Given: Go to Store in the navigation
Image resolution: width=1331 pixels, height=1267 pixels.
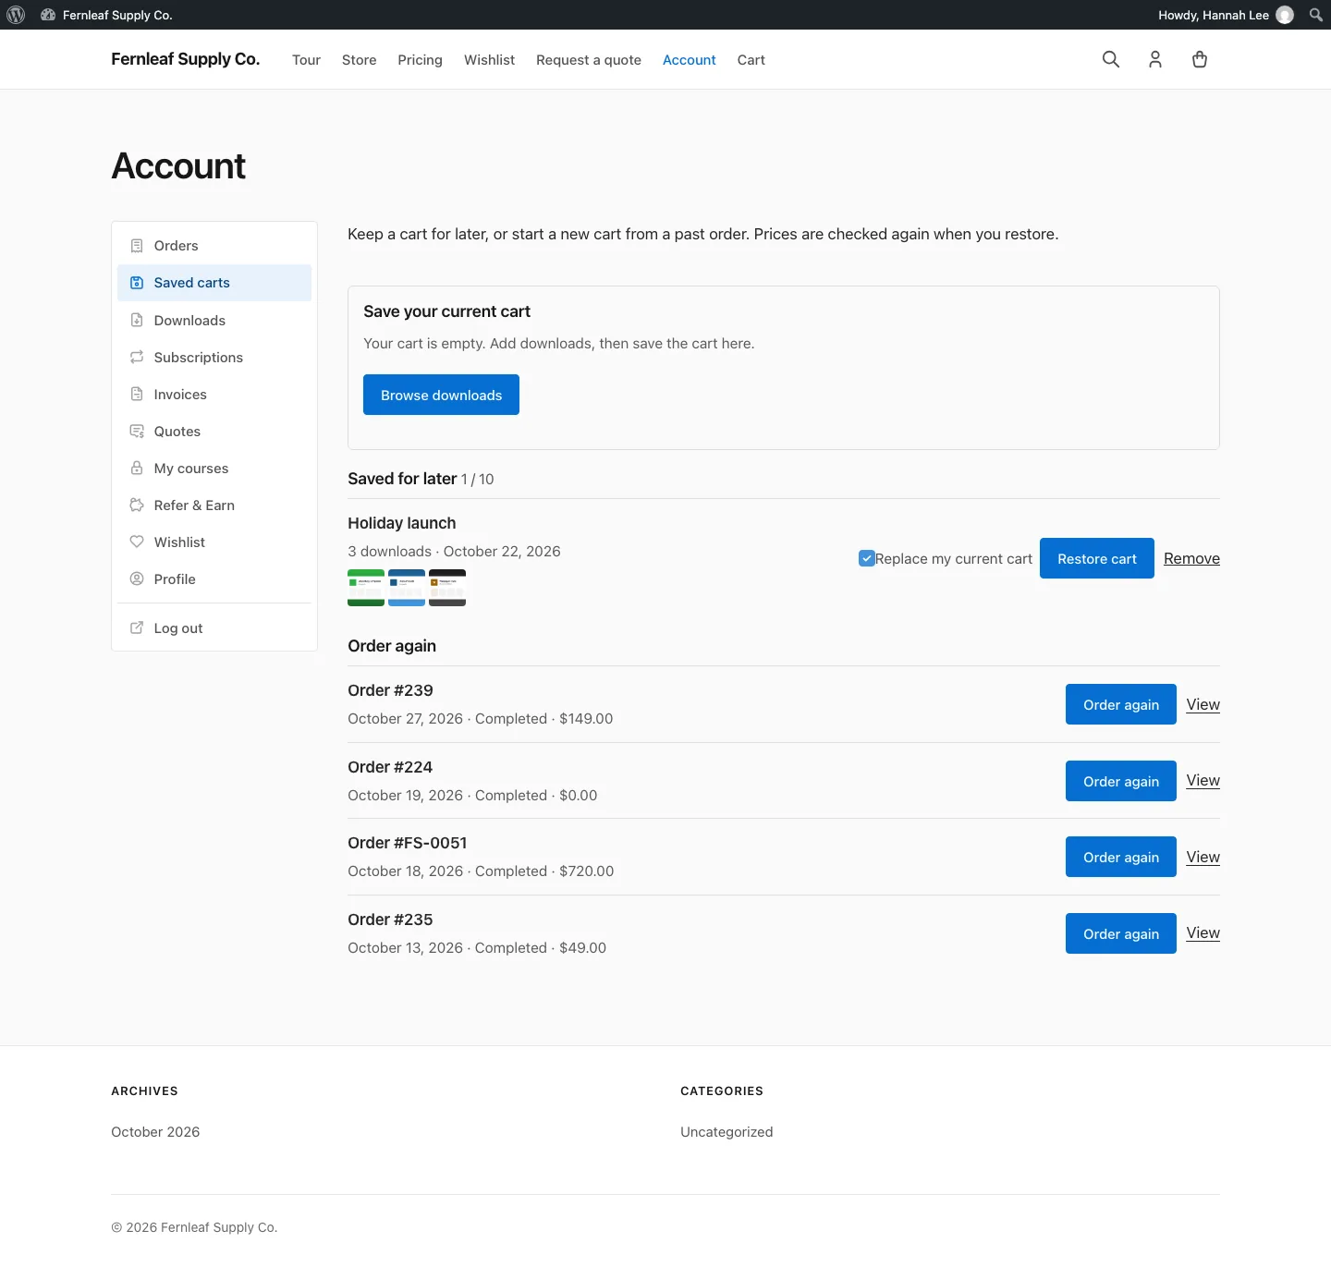Looking at the screenshot, I should tap(359, 60).
